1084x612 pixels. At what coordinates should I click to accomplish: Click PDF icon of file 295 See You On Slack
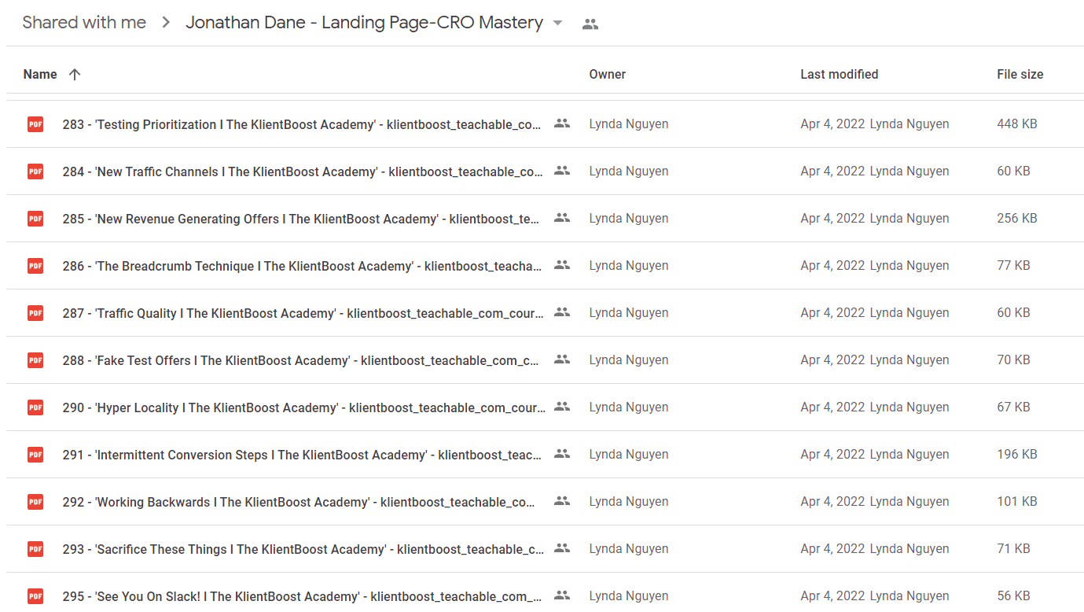35,596
